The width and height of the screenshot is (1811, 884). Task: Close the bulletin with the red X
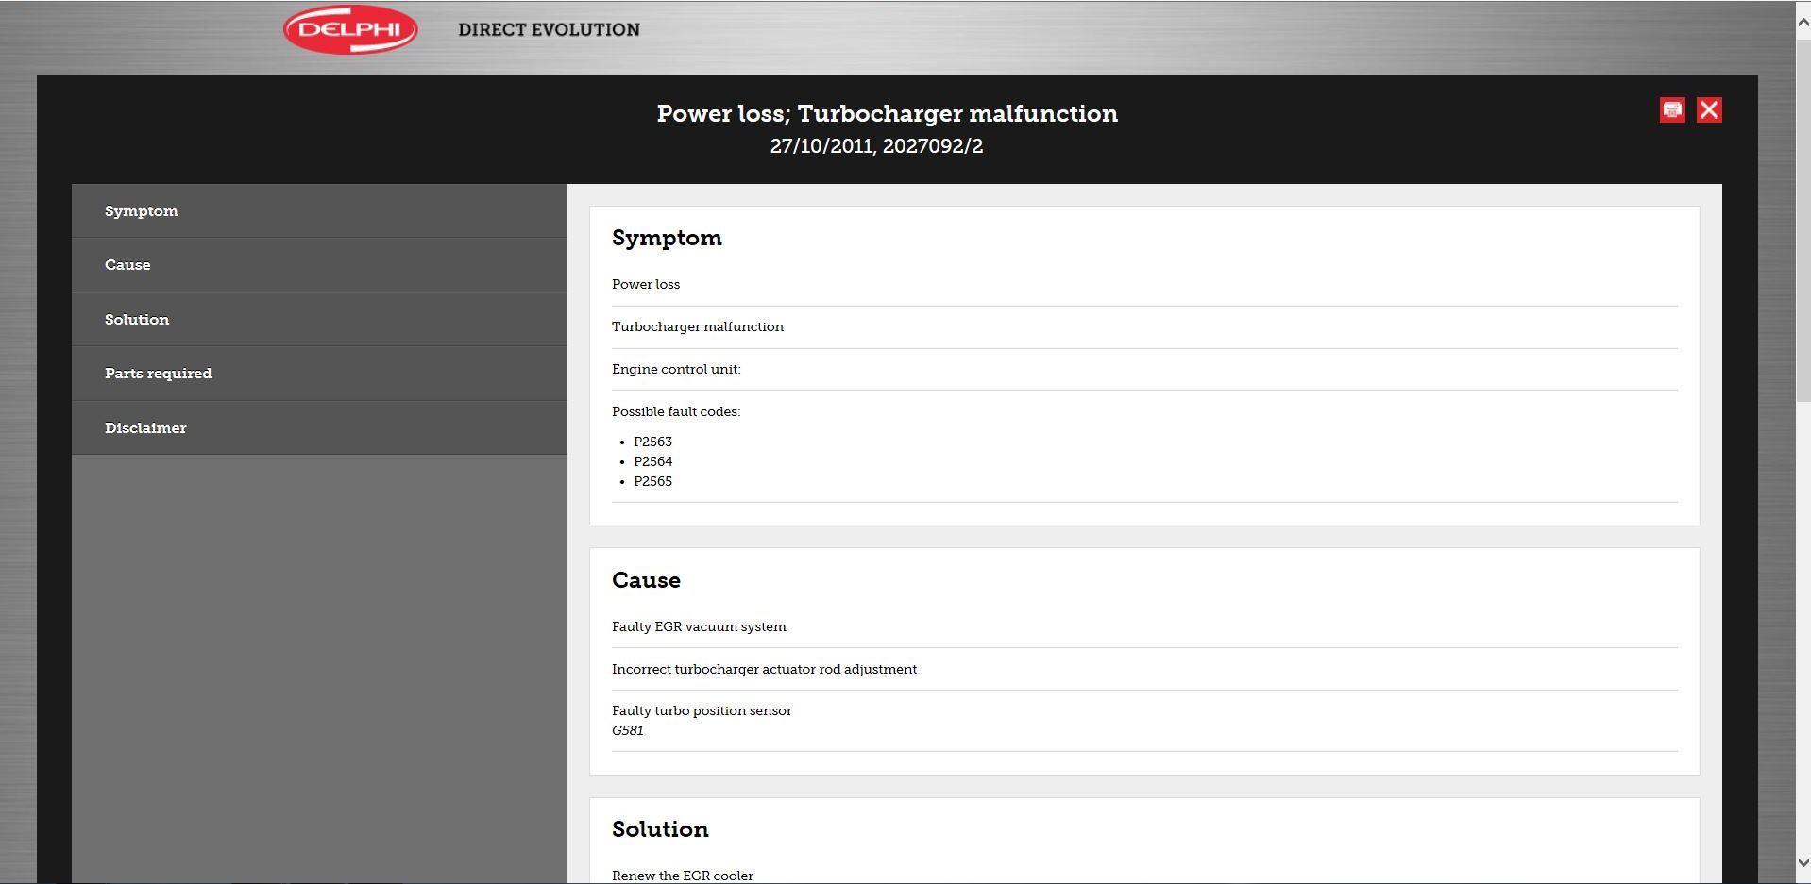click(1709, 110)
